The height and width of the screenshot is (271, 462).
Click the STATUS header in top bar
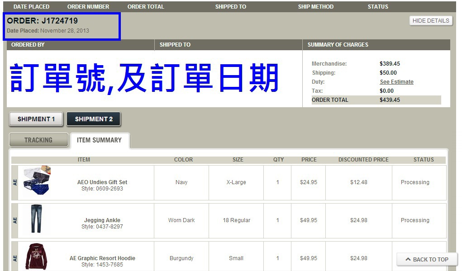click(378, 6)
